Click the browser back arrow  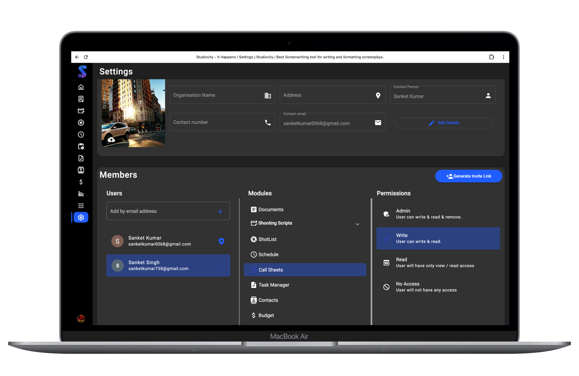pyautogui.click(x=77, y=57)
